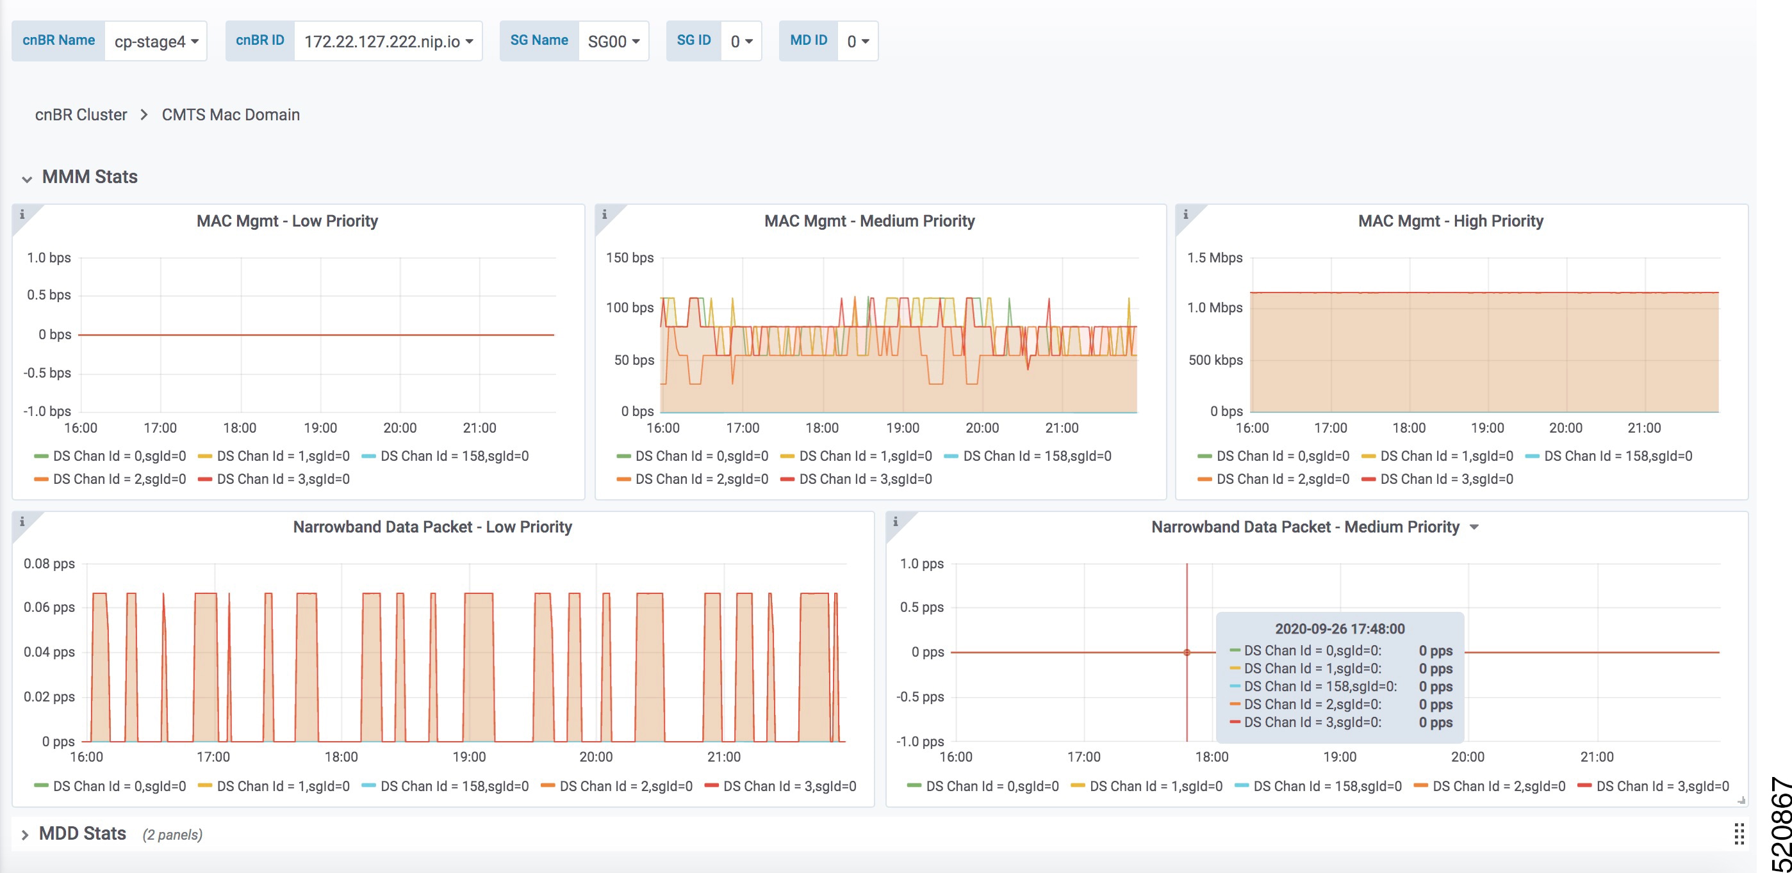Image resolution: width=1792 pixels, height=873 pixels.
Task: Click the 1.0 Mbps axis label in High Priority graph
Action: (1215, 308)
